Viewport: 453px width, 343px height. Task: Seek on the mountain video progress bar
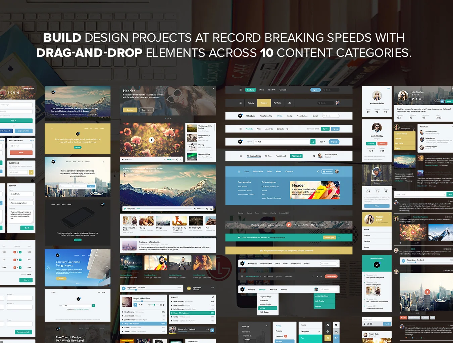(164, 208)
